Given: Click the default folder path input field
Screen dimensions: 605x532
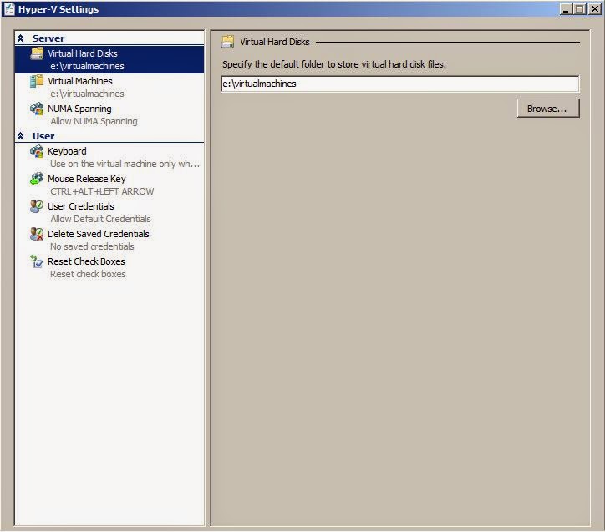Looking at the screenshot, I should (x=400, y=84).
